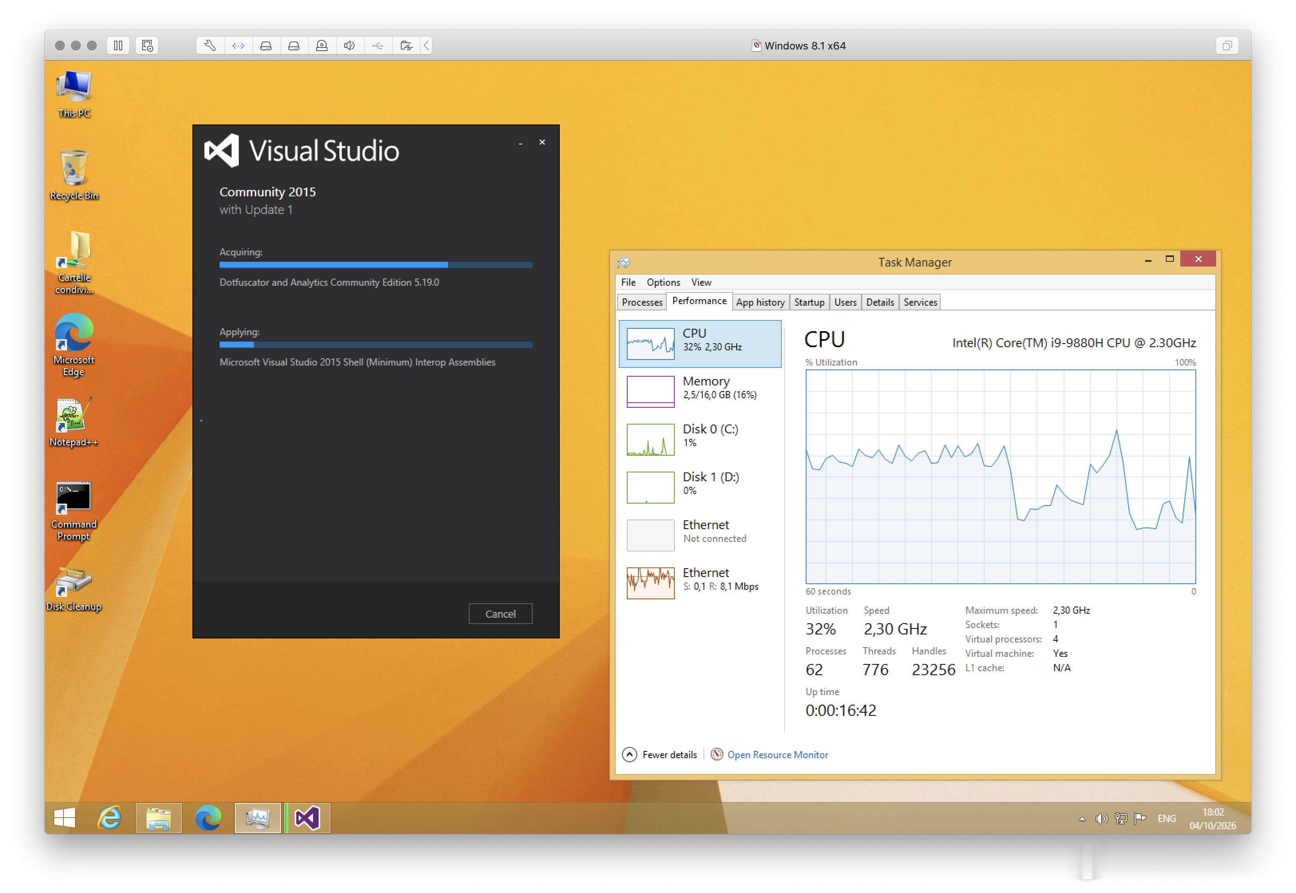Click the Applying progress bar
Image resolution: width=1296 pixels, height=893 pixels.
tap(376, 345)
